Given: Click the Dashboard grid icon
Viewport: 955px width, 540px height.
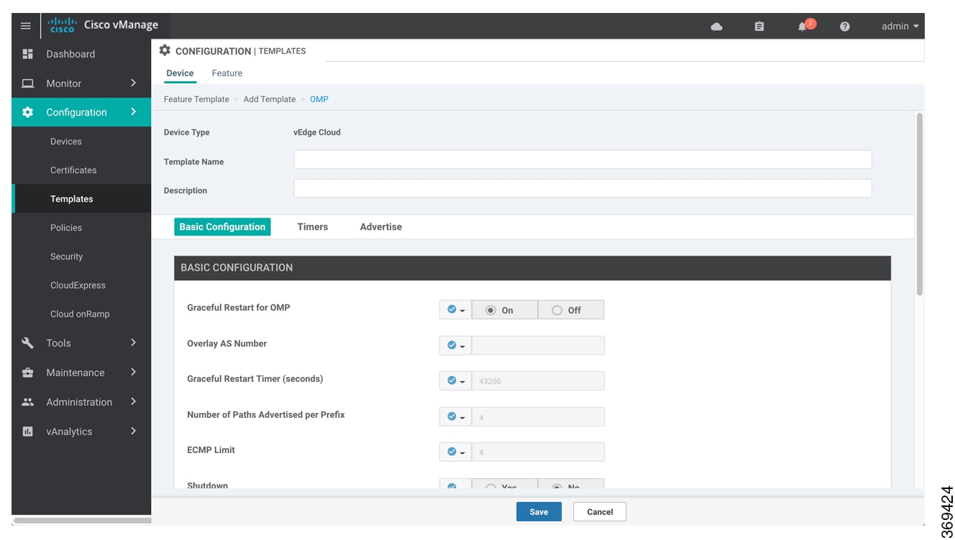Looking at the screenshot, I should (28, 54).
